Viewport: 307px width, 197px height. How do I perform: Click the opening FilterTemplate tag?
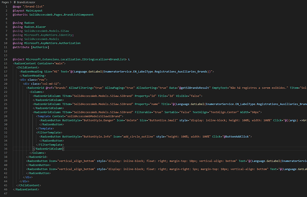[49, 133]
